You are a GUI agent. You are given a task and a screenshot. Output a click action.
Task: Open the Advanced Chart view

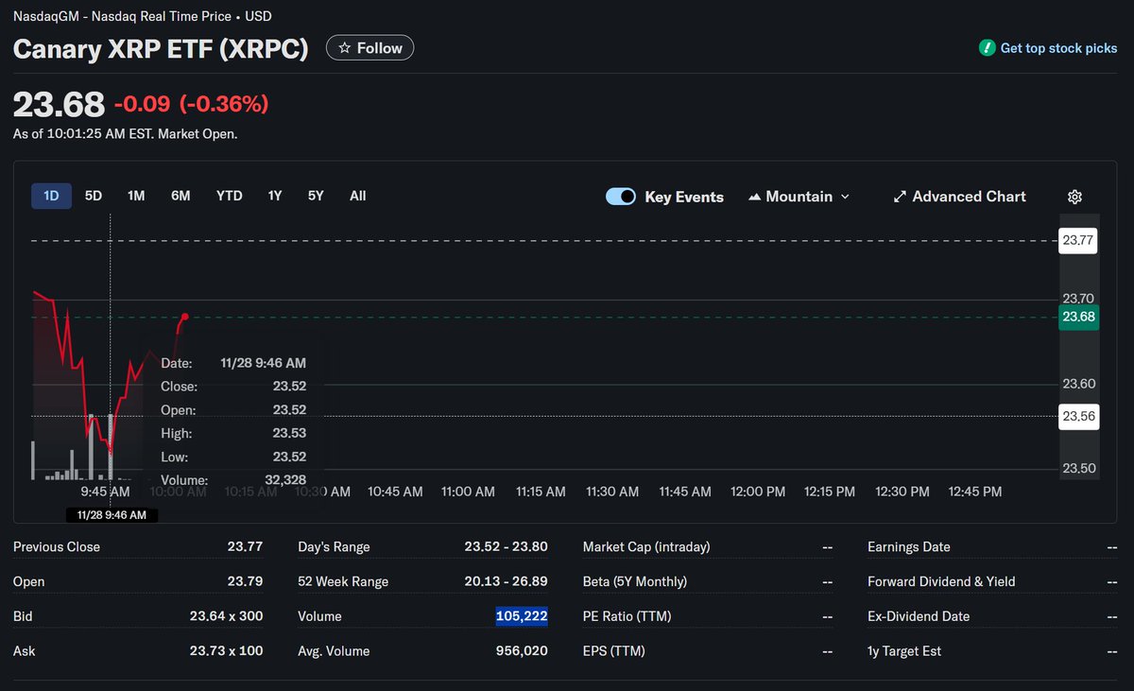(959, 197)
